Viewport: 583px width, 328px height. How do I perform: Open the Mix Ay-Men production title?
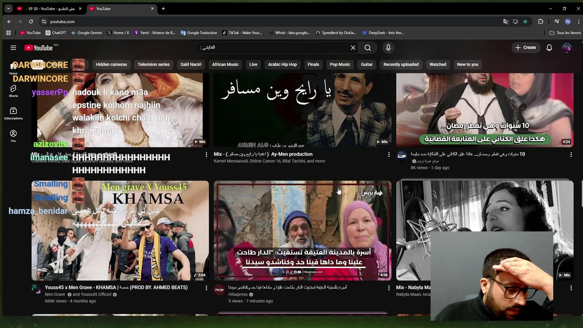pyautogui.click(x=263, y=154)
